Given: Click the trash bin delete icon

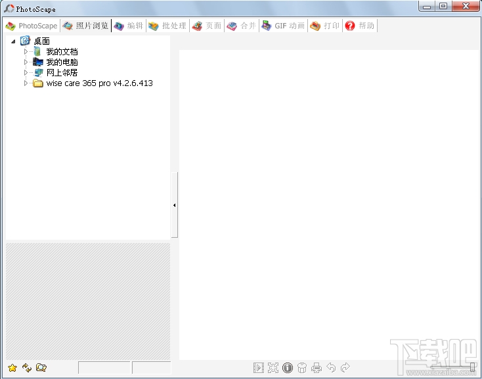Looking at the screenshot, I should coord(302,368).
